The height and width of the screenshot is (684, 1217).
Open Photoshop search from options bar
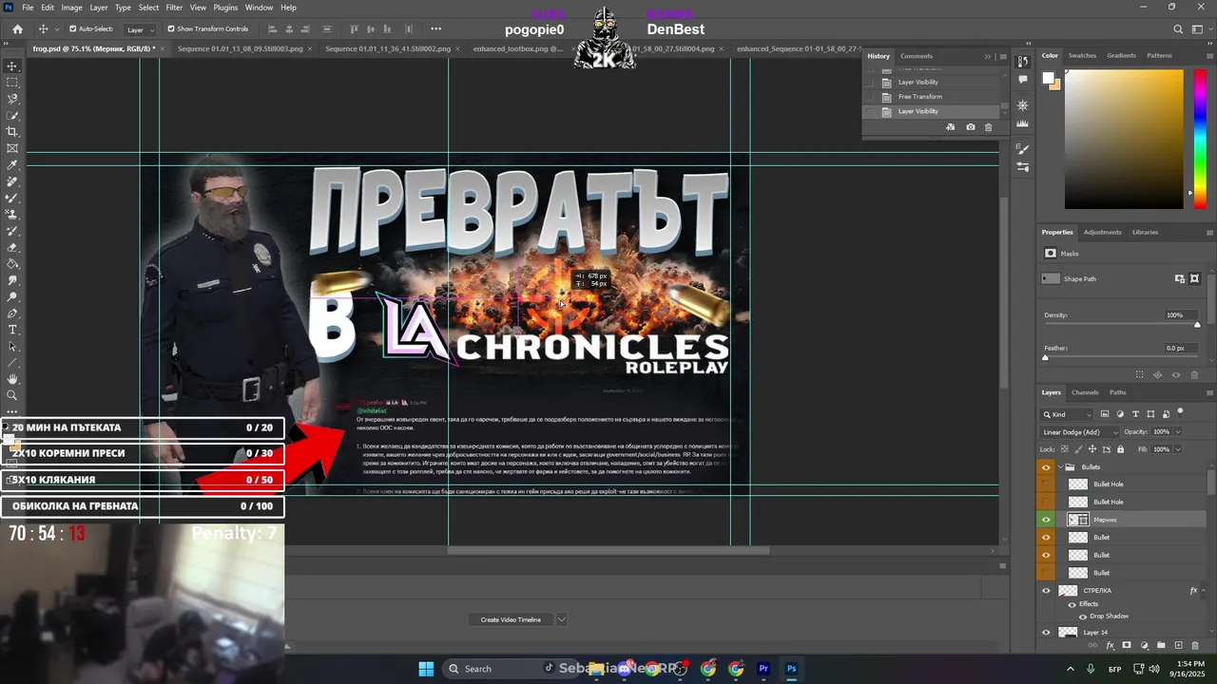(1178, 29)
